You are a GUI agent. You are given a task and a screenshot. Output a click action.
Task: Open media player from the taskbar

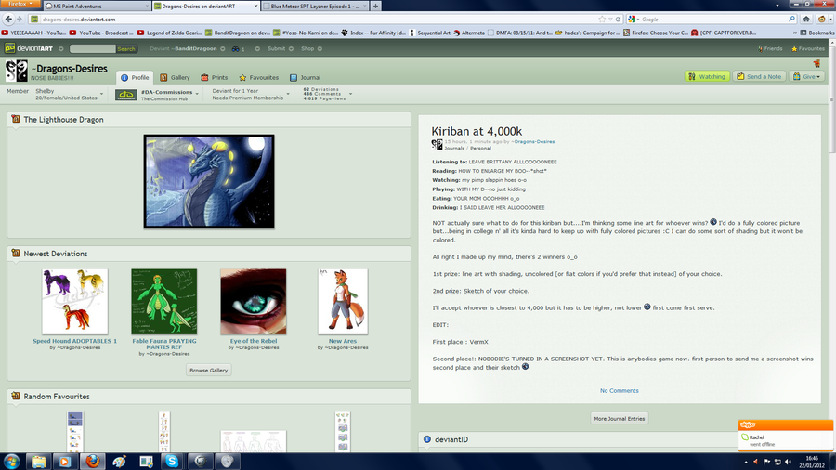(64, 461)
